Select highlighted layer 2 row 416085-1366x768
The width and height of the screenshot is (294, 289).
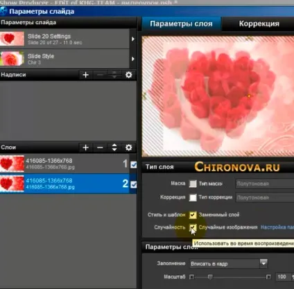[x=64, y=184]
